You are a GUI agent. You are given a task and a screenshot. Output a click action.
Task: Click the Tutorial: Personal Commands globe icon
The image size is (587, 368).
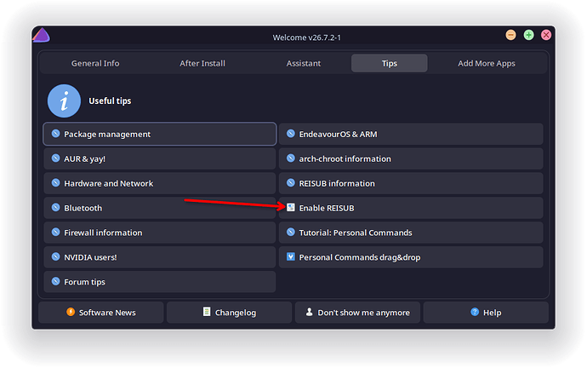(x=291, y=232)
